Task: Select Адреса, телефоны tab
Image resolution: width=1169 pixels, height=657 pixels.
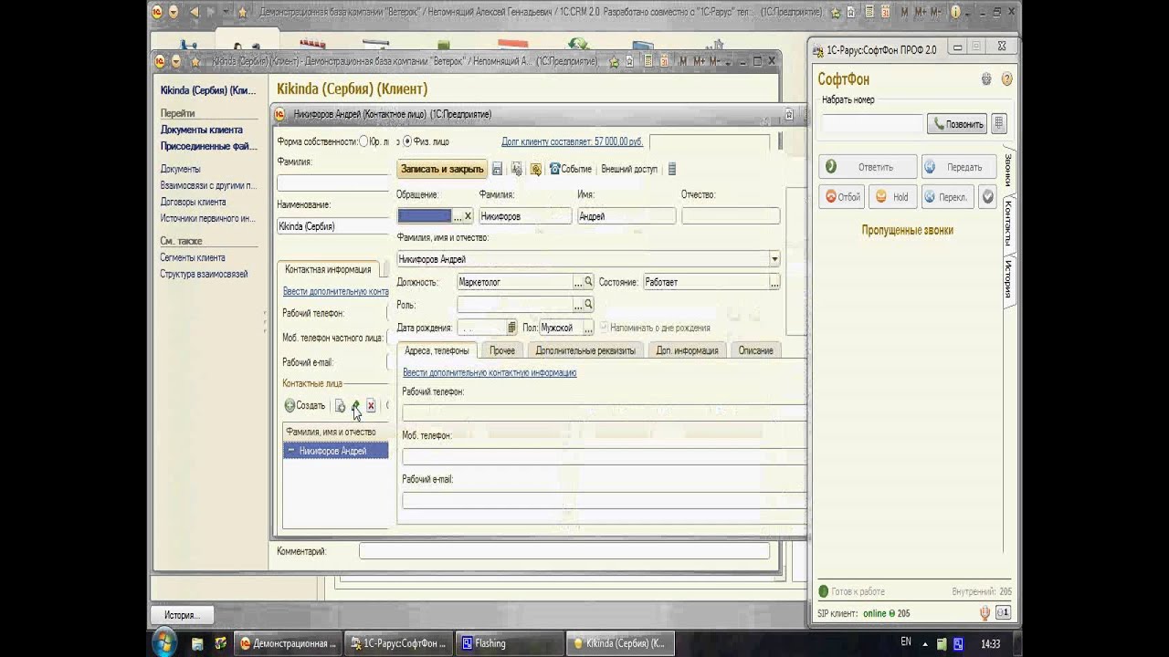Action: click(x=437, y=350)
